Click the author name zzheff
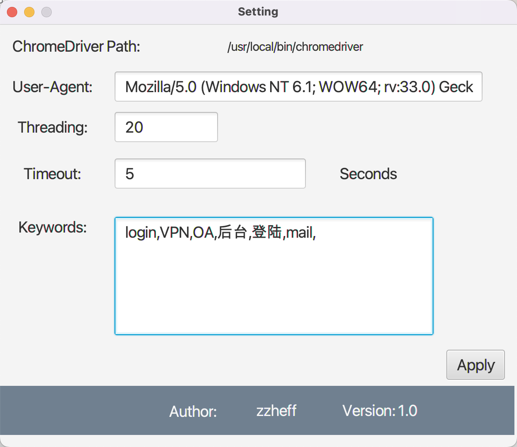 (276, 411)
